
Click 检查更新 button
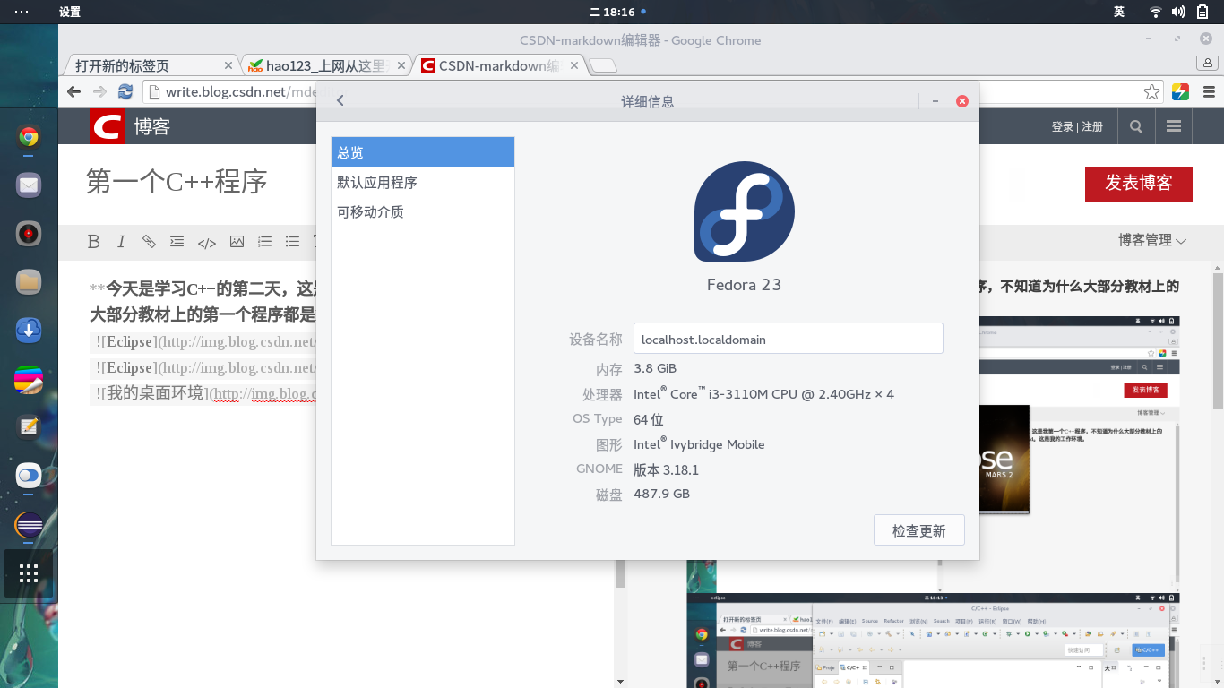click(919, 530)
